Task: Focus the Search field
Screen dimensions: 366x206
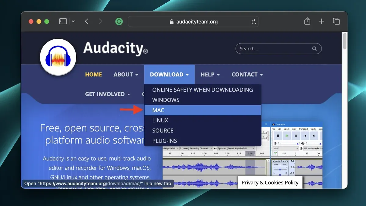Action: tap(278, 49)
